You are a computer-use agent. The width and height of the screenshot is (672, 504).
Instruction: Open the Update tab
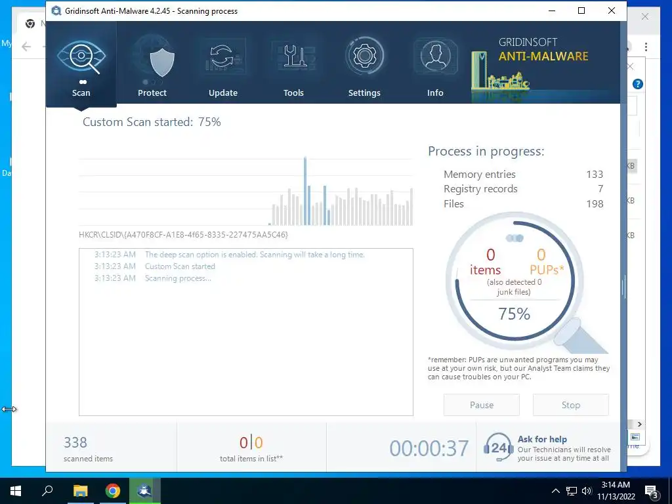[223, 64]
